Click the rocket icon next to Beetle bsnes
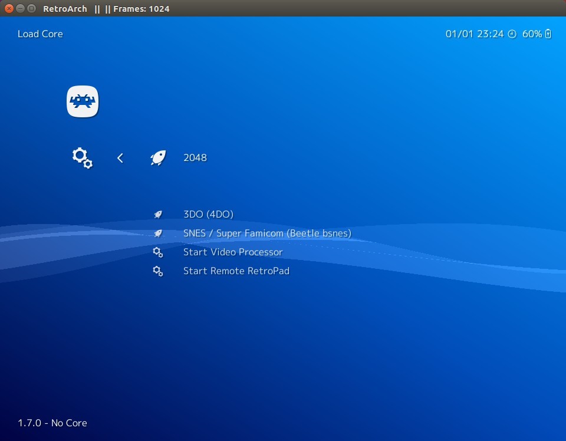The image size is (566, 441). [x=157, y=233]
